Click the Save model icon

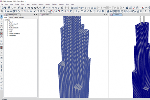(9, 8)
